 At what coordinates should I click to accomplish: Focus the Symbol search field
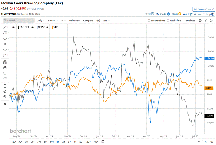[19, 21]
